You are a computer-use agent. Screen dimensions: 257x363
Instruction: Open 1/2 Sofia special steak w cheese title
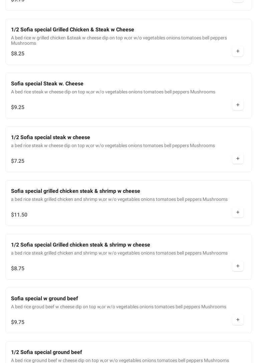(x=50, y=137)
